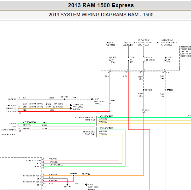Click the 'G105 (LEFT KICK PANEL)' label beside connector I500
191x190 pixels.
99,101
